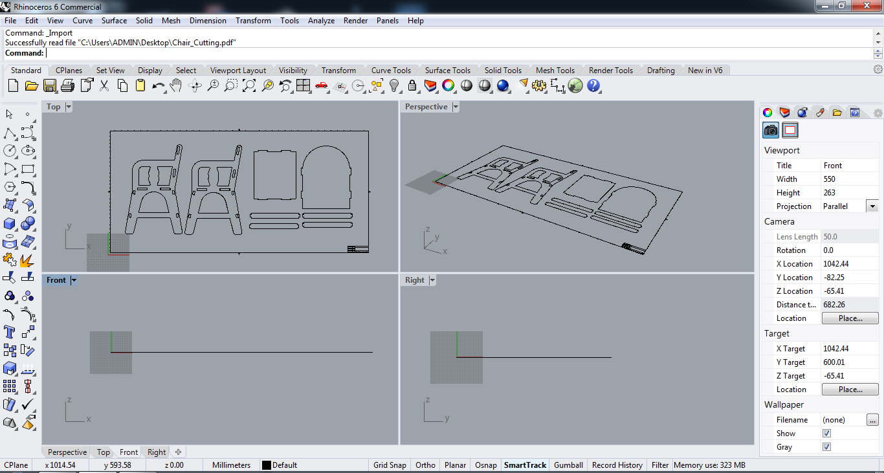Uncheck the wallpaper Gray checkbox
The image size is (884, 473).
click(x=826, y=447)
